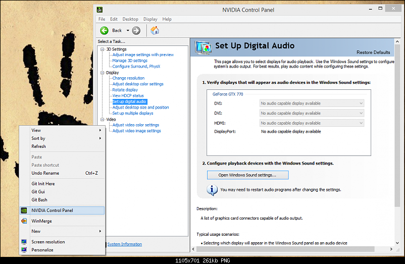The image size is (405, 264).
Task: Open the Help menu
Action: tap(167, 19)
